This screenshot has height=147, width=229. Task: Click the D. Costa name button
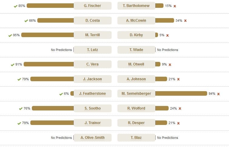(x=93, y=20)
